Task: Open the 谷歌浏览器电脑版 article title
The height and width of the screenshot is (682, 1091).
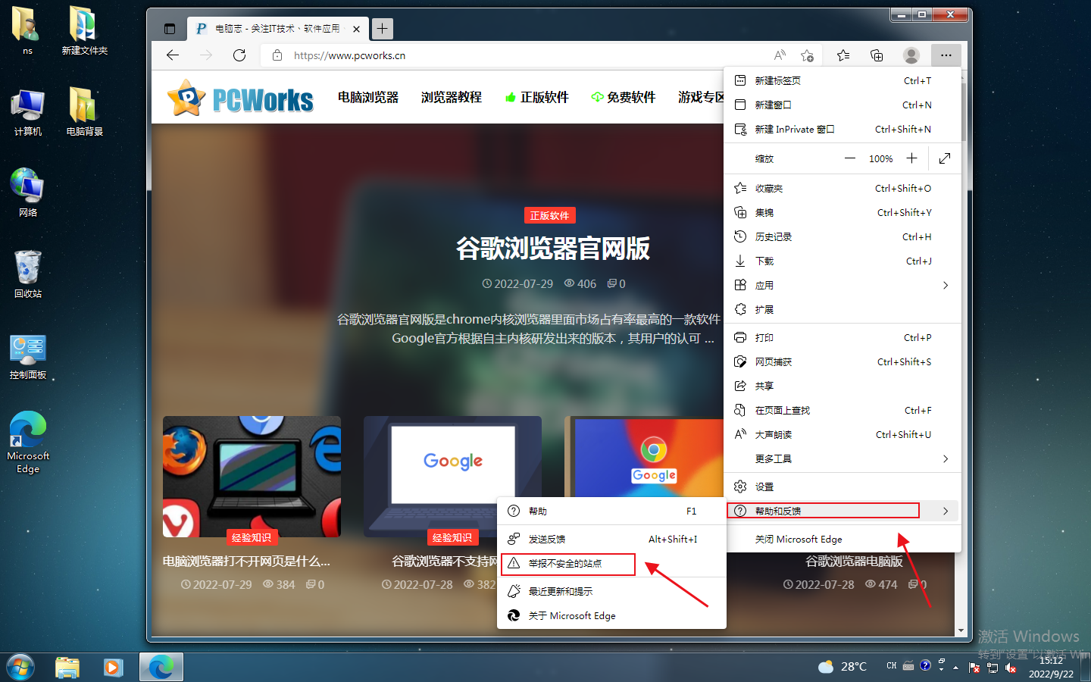Action: 854,562
